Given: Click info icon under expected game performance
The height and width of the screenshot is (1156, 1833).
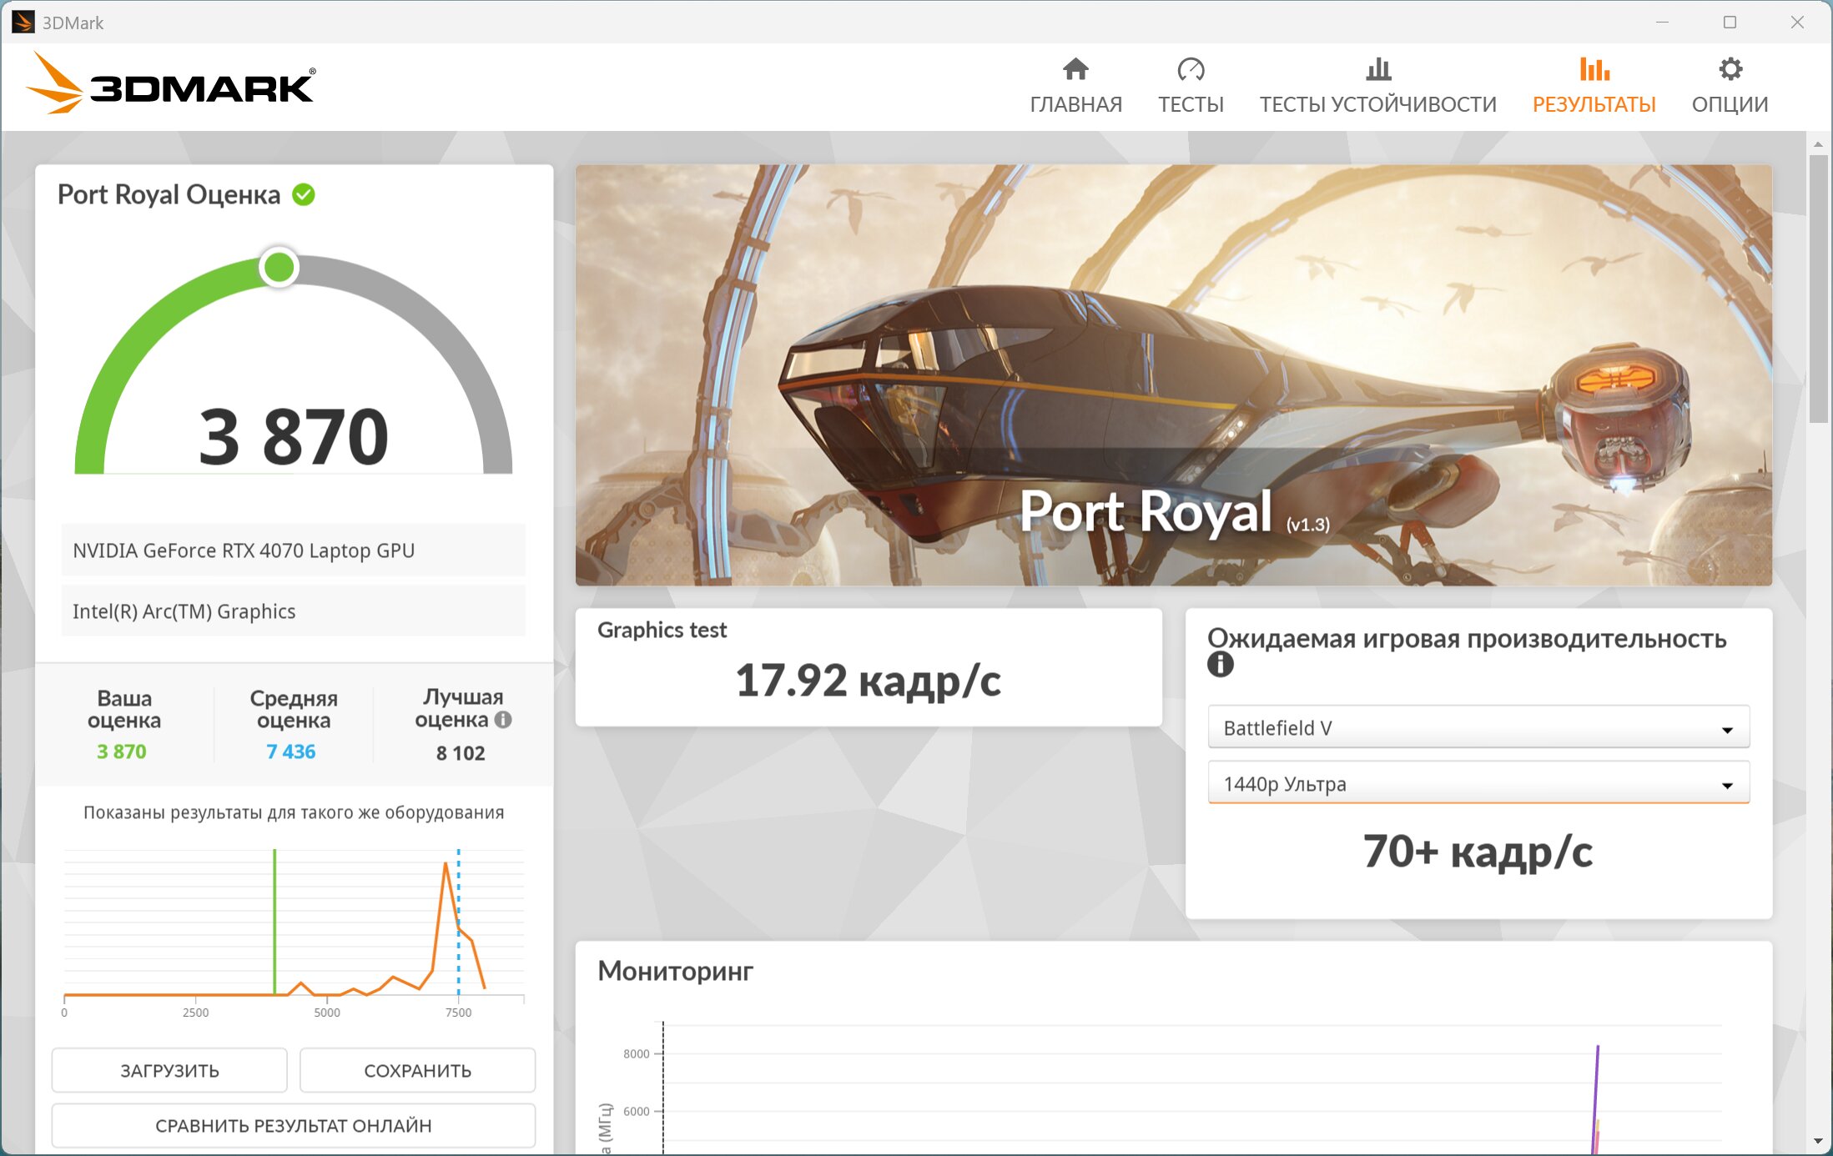Looking at the screenshot, I should (1220, 665).
